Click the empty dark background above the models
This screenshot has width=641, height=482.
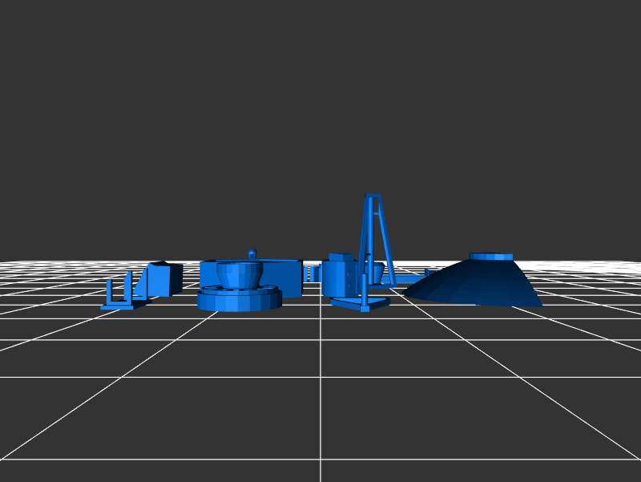[x=320, y=96]
